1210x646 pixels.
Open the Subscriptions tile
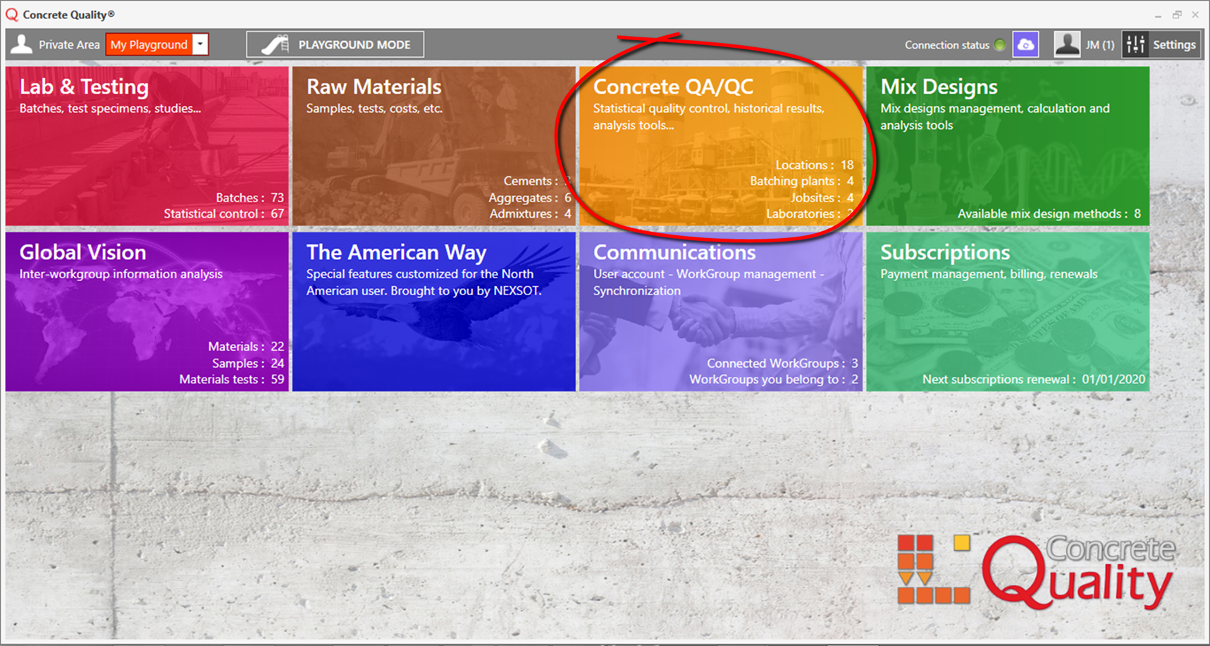(1007, 312)
